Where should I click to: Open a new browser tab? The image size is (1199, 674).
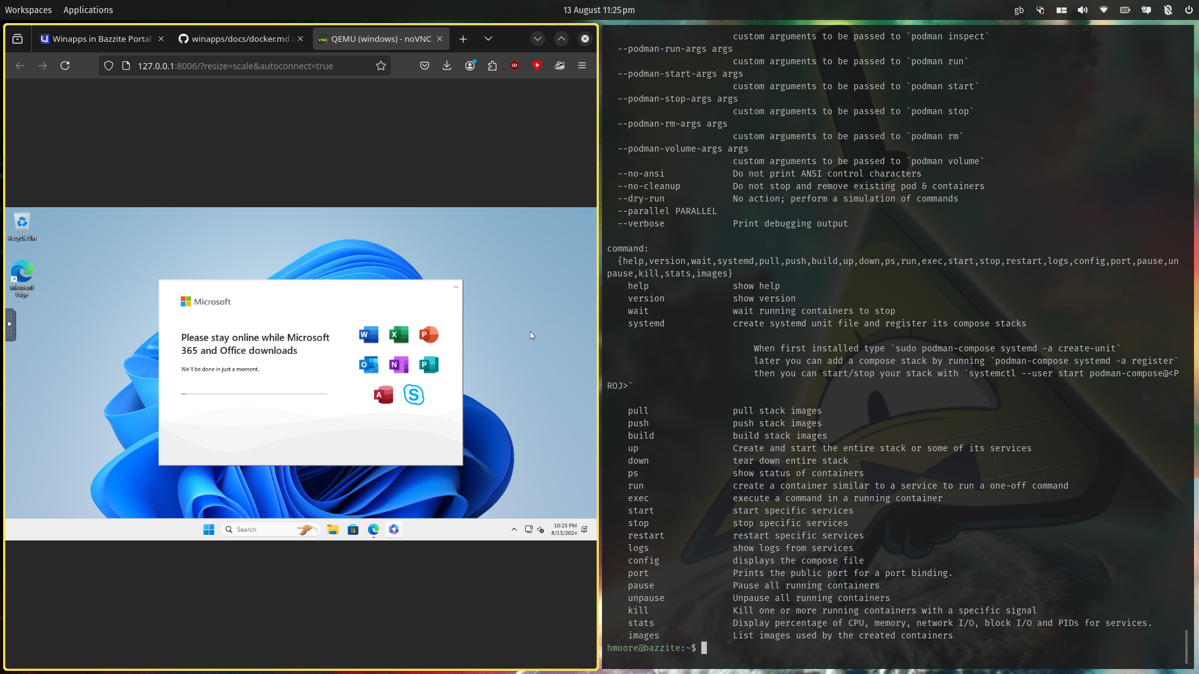(x=463, y=39)
